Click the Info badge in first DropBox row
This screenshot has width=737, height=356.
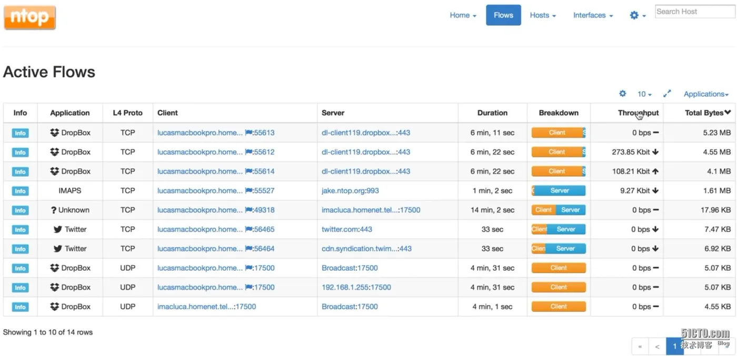pyautogui.click(x=20, y=133)
